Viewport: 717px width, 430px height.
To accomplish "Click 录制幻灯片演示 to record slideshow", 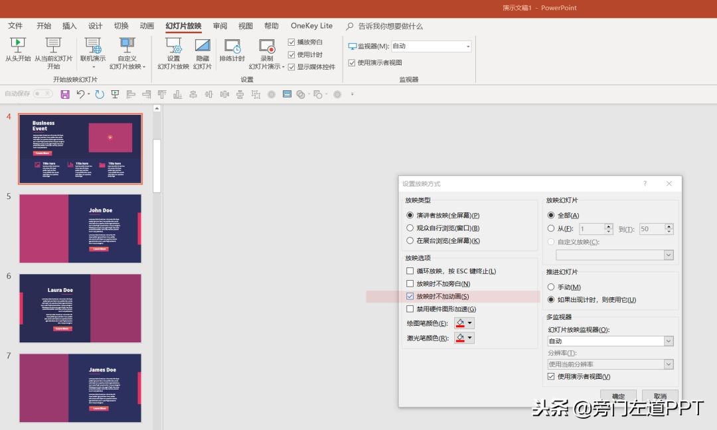I will pyautogui.click(x=266, y=53).
